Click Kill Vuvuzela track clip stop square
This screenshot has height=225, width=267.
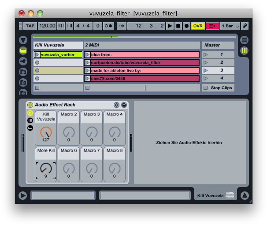[x=37, y=88]
